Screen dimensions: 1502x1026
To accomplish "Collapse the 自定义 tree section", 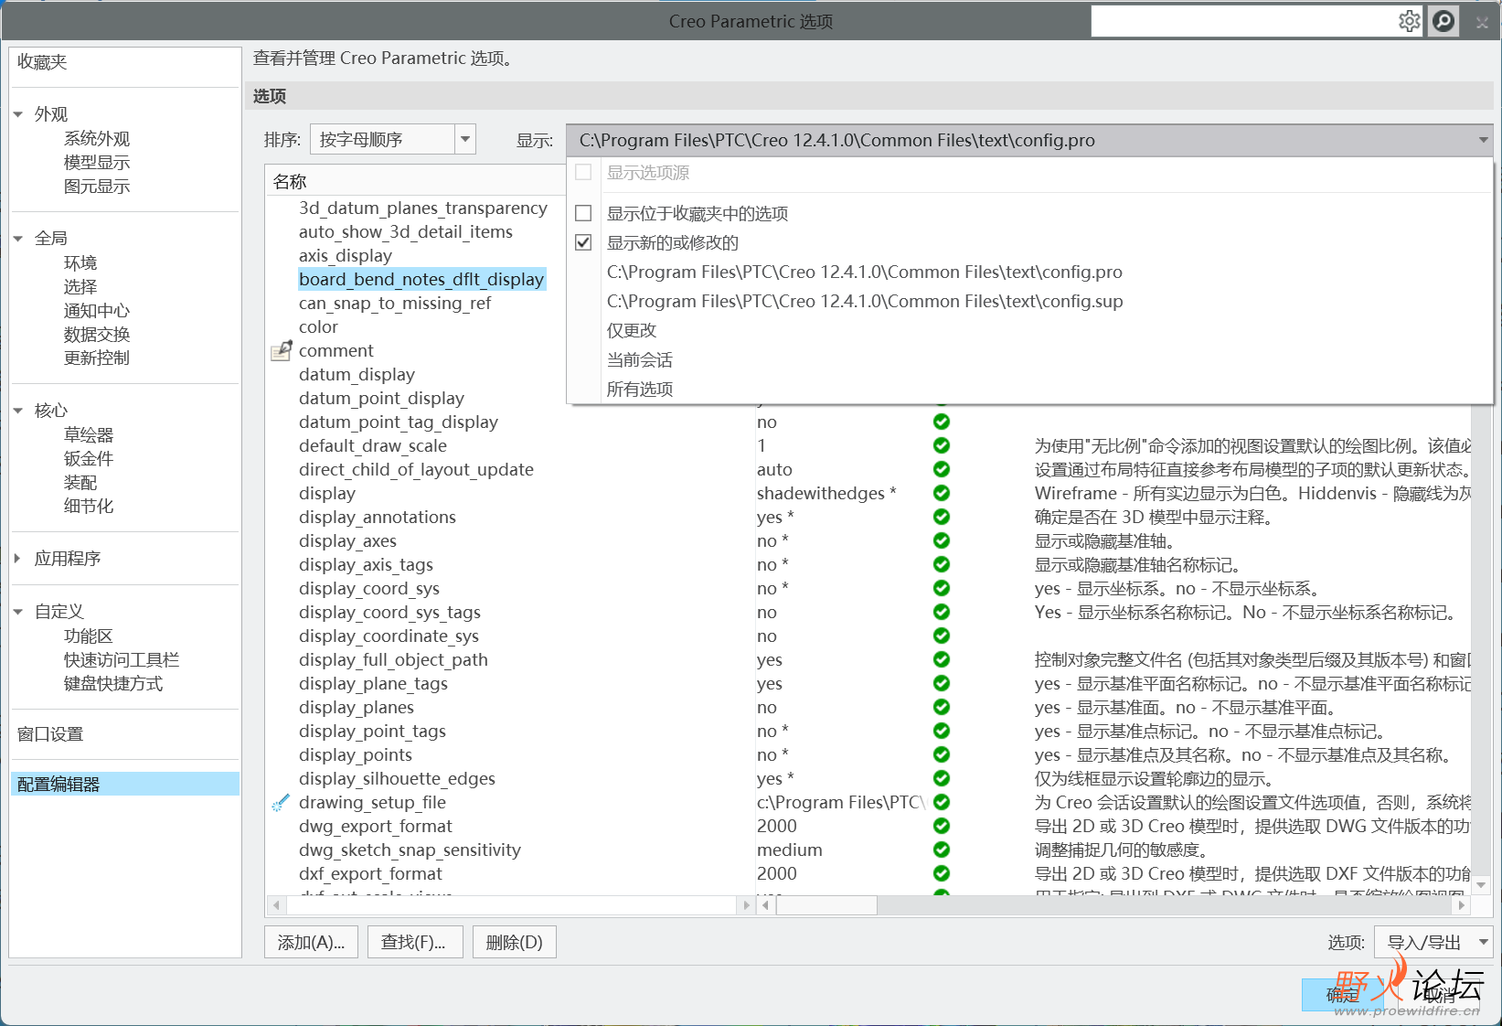I will tap(18, 611).
